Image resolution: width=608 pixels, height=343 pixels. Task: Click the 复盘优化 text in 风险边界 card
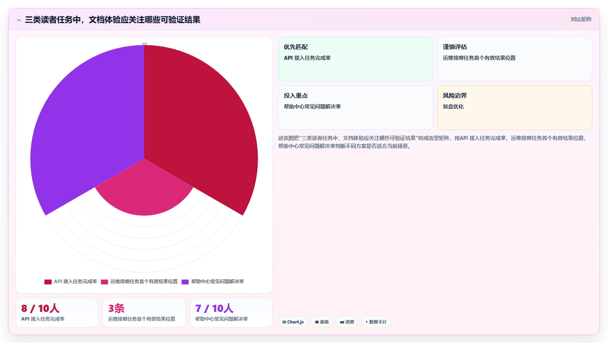[453, 106]
